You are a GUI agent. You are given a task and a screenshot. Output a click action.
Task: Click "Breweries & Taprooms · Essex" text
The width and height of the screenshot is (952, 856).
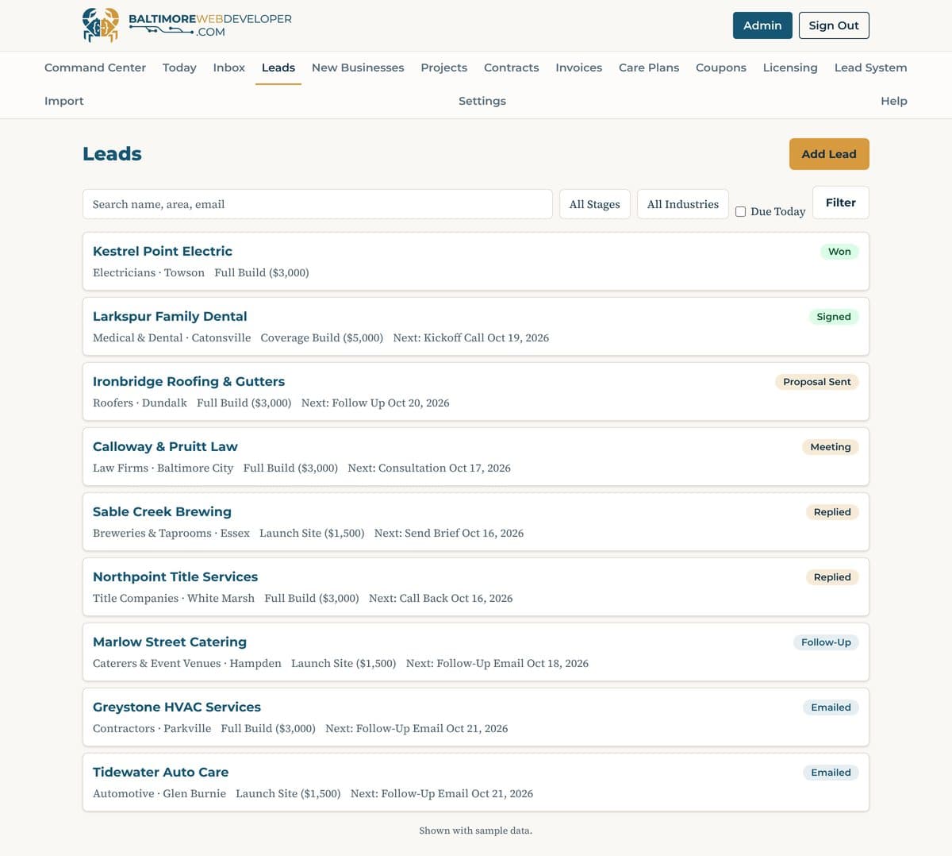[x=171, y=533]
